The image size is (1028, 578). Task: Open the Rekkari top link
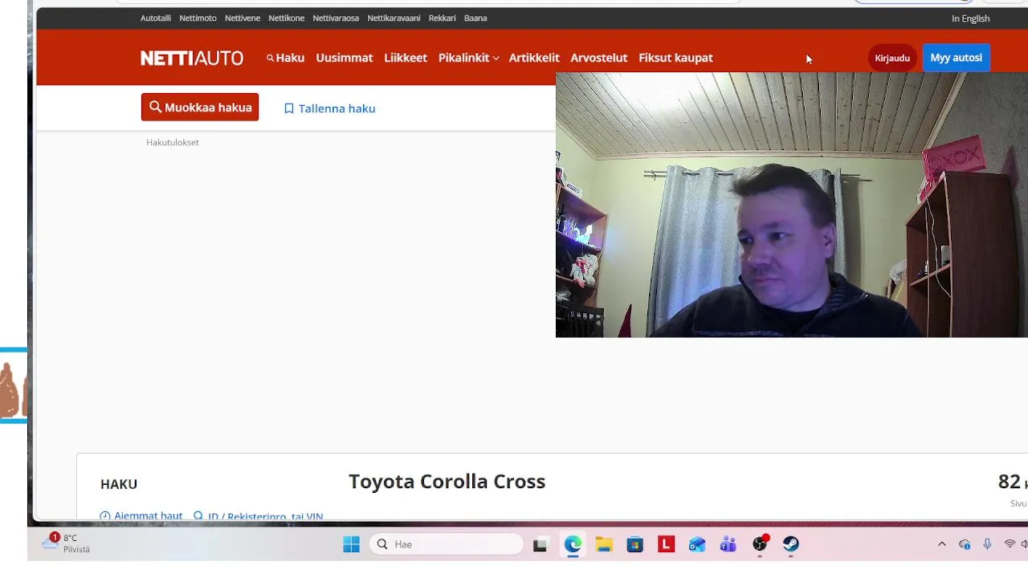click(443, 18)
